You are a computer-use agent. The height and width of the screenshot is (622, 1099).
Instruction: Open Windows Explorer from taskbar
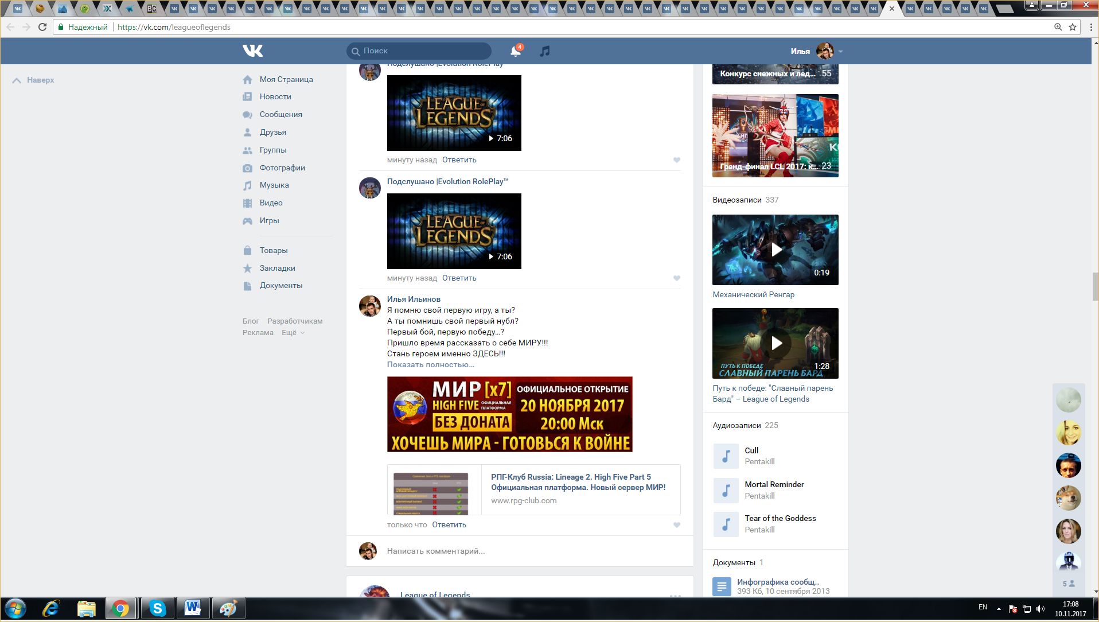coord(86,608)
